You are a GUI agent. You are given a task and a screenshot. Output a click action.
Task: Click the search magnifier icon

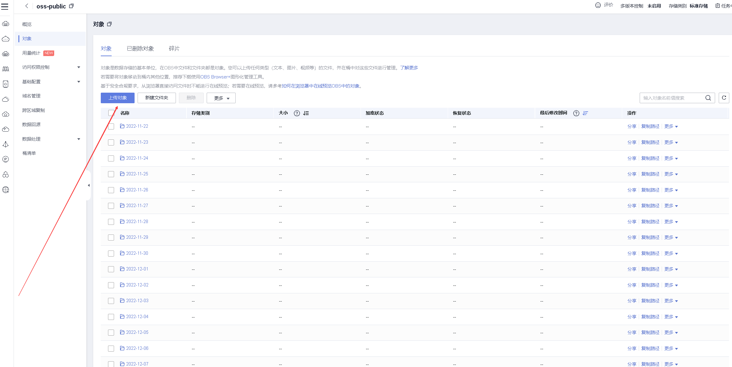click(708, 98)
